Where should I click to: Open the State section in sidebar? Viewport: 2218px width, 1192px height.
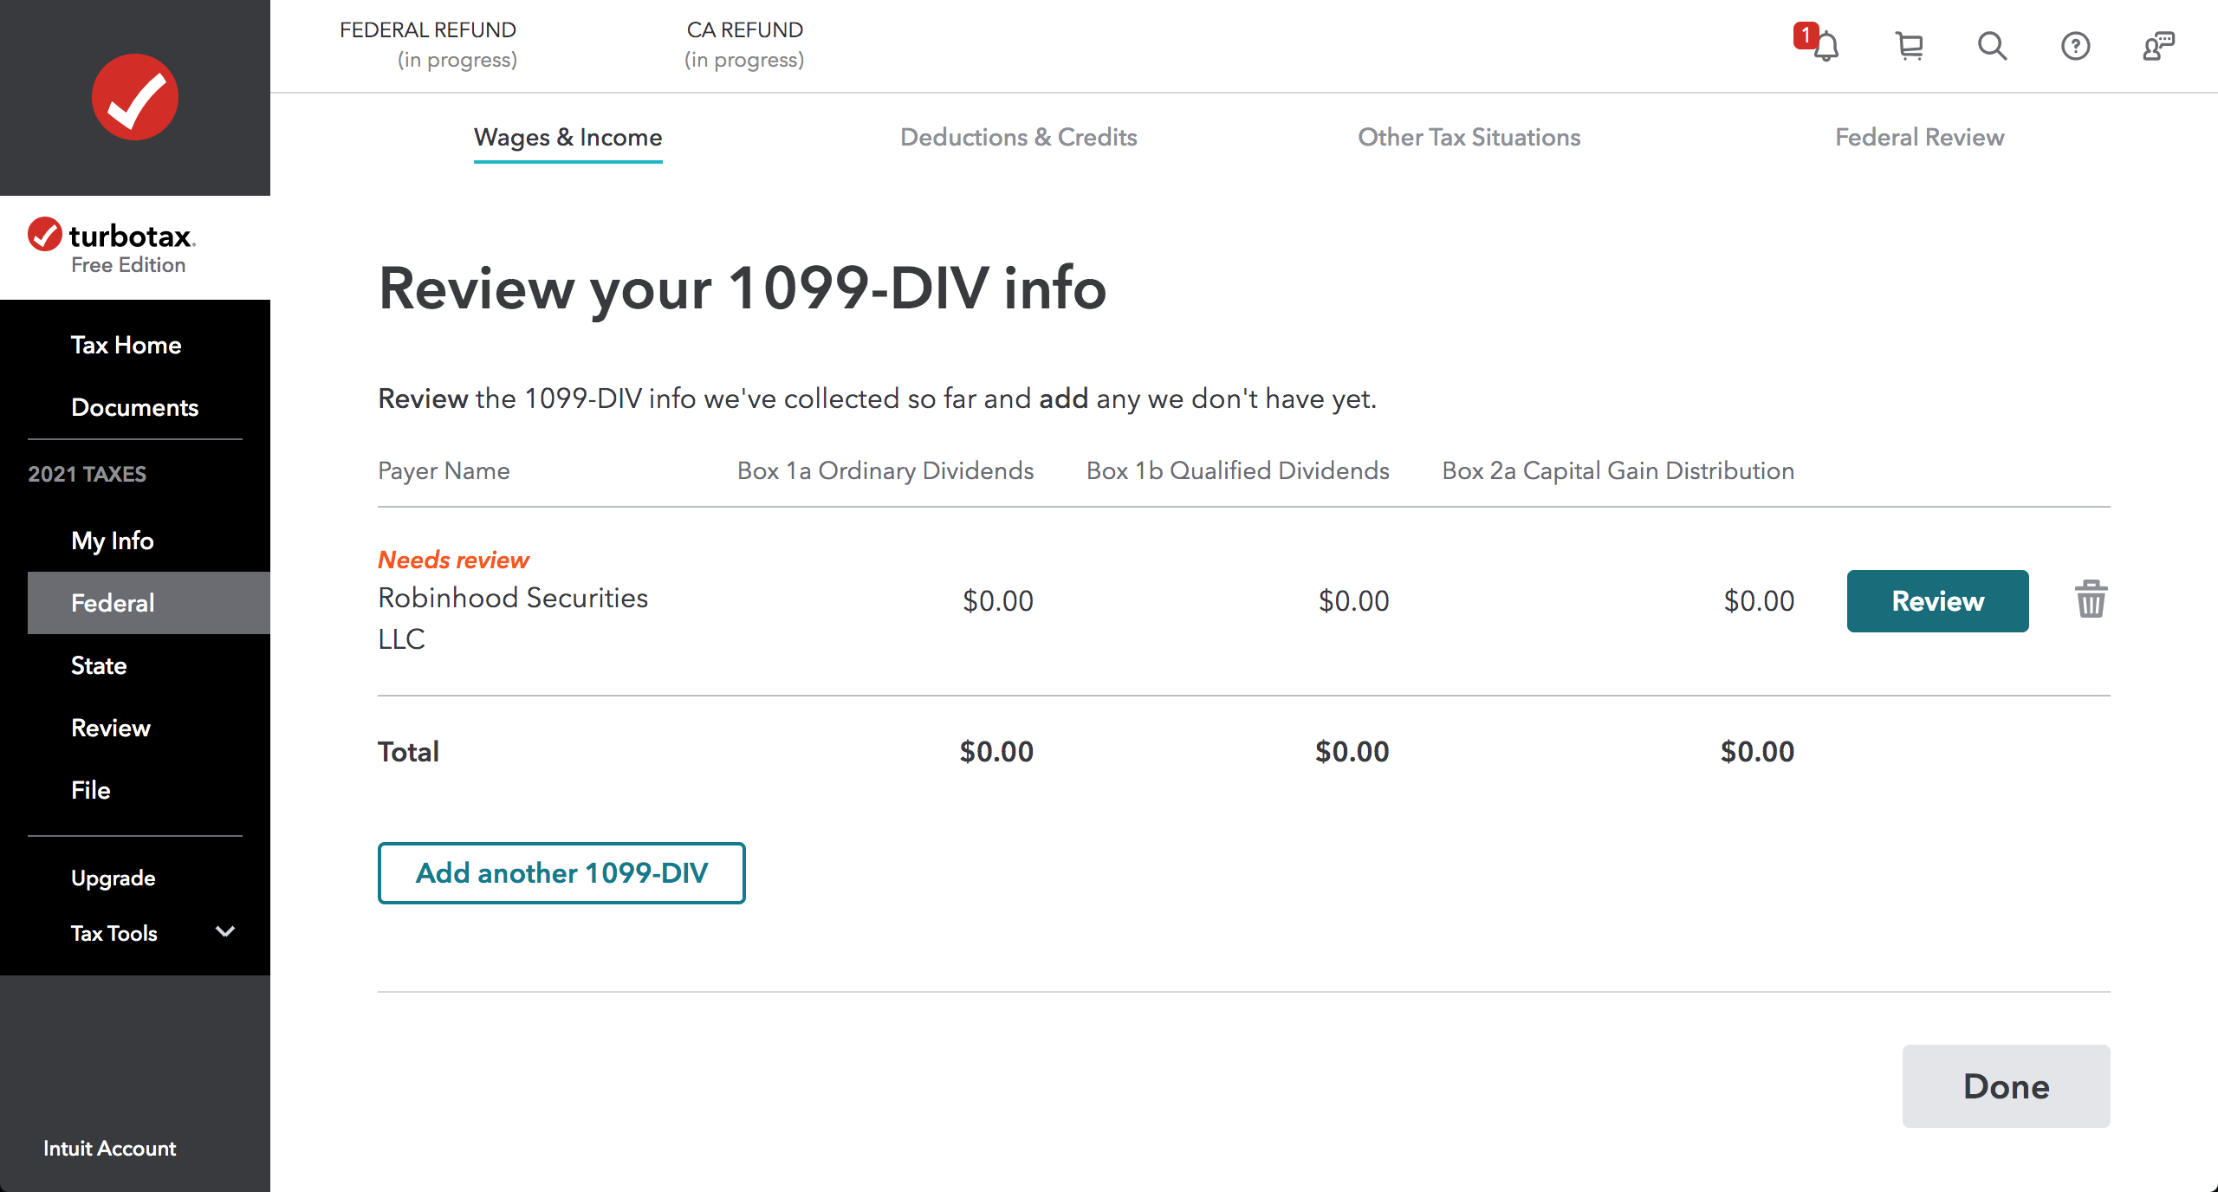coord(99,665)
